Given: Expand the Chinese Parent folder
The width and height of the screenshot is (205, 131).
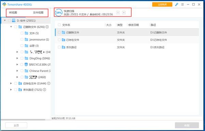Looking at the screenshot, I should coord(17,71).
